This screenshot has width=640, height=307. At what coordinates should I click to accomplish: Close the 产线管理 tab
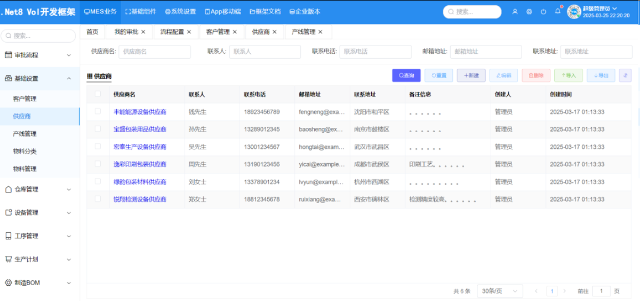pyautogui.click(x=321, y=31)
